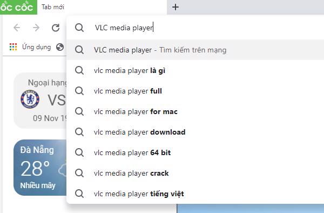Select the "Tab mới" tab
324x213 pixels.
pyautogui.click(x=102, y=7)
